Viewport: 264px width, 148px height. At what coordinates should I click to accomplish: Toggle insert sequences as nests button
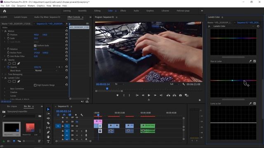tap(58, 115)
